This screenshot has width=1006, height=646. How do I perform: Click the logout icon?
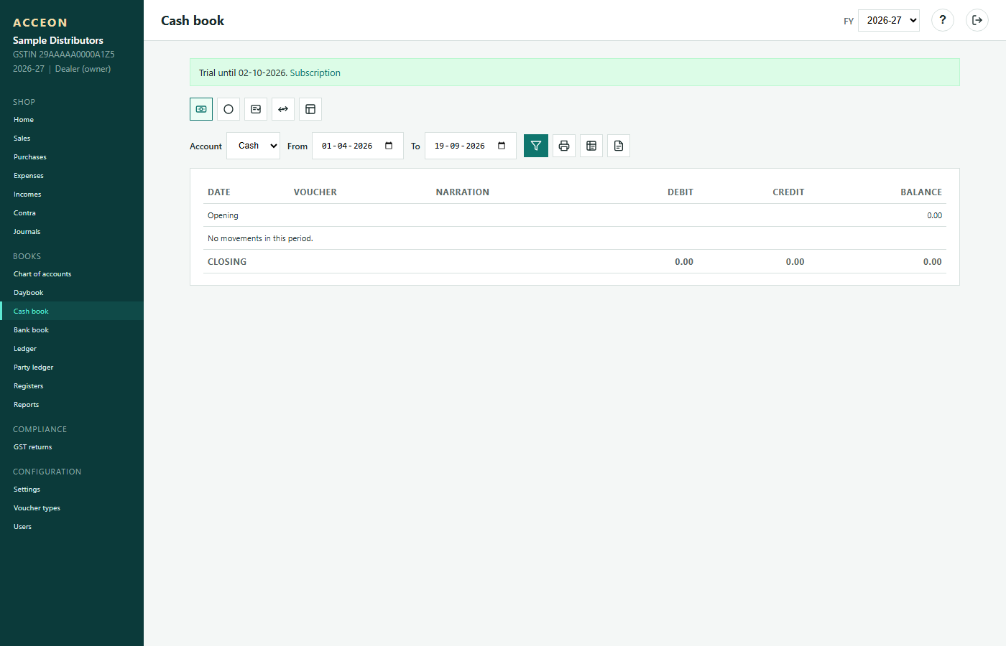(x=977, y=20)
